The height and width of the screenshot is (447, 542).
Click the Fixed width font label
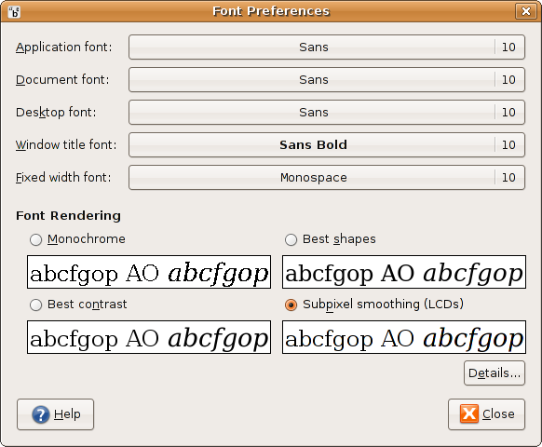coord(63,177)
